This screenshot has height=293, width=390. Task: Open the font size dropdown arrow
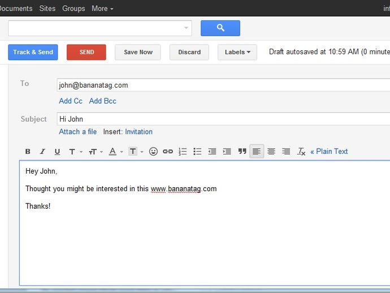pyautogui.click(x=101, y=152)
